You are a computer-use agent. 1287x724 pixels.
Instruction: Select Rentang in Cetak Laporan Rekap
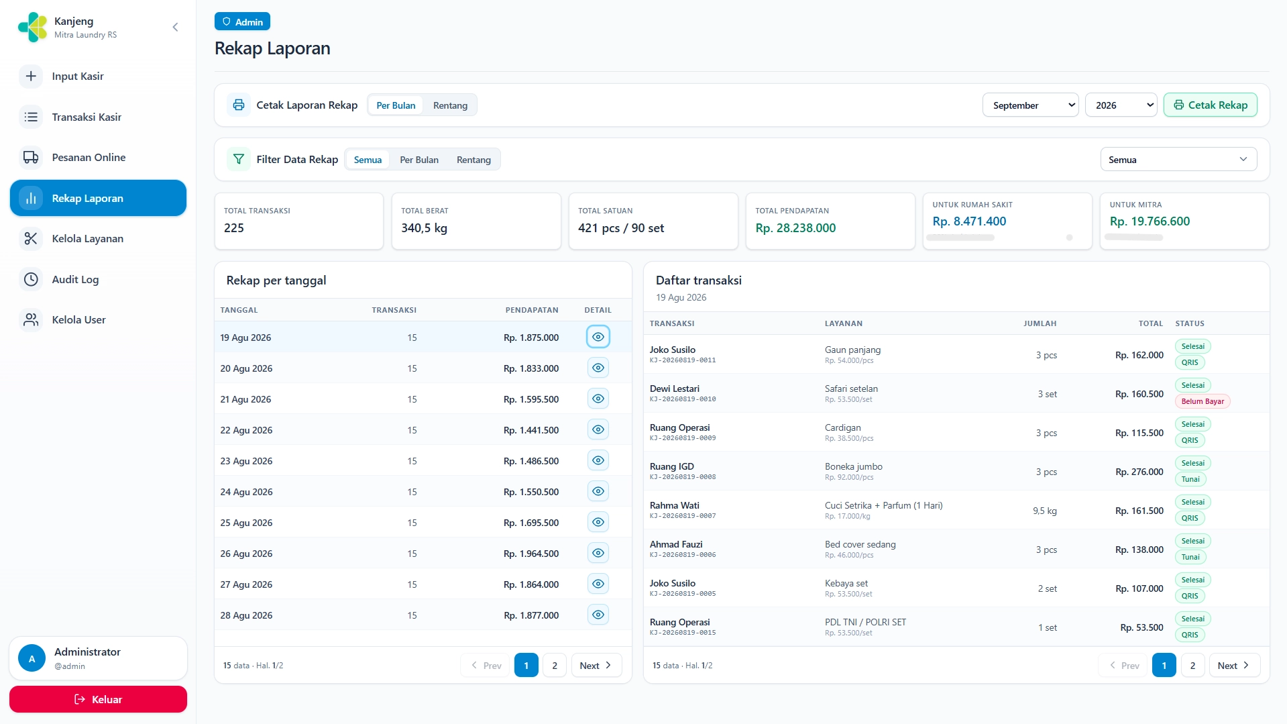450,105
